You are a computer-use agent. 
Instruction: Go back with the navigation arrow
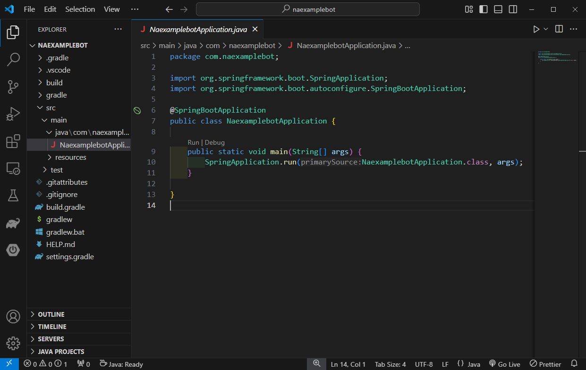(169, 9)
